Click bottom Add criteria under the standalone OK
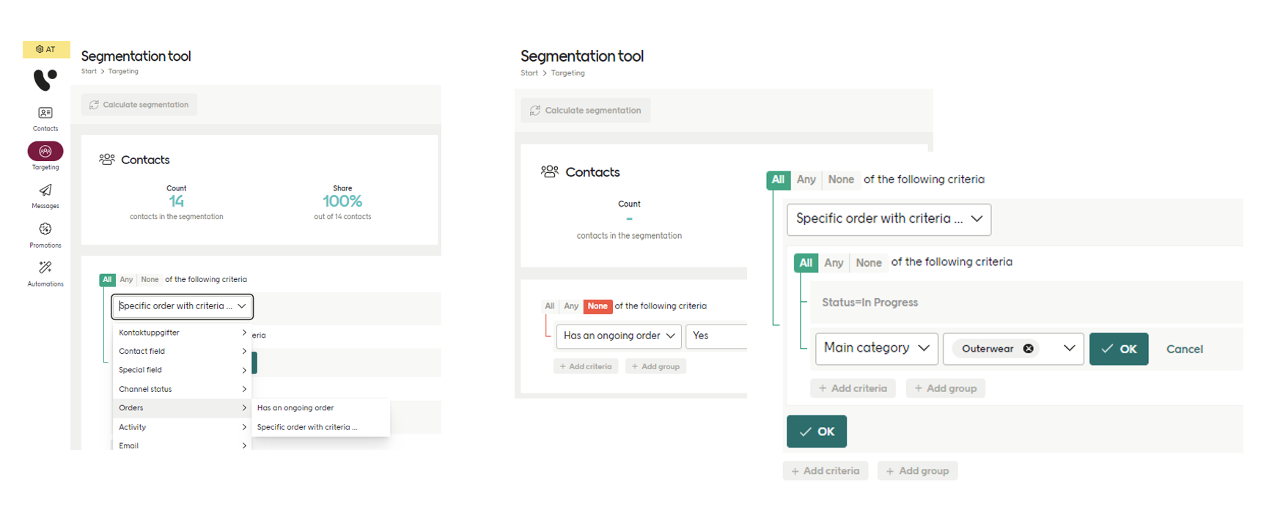 (826, 471)
